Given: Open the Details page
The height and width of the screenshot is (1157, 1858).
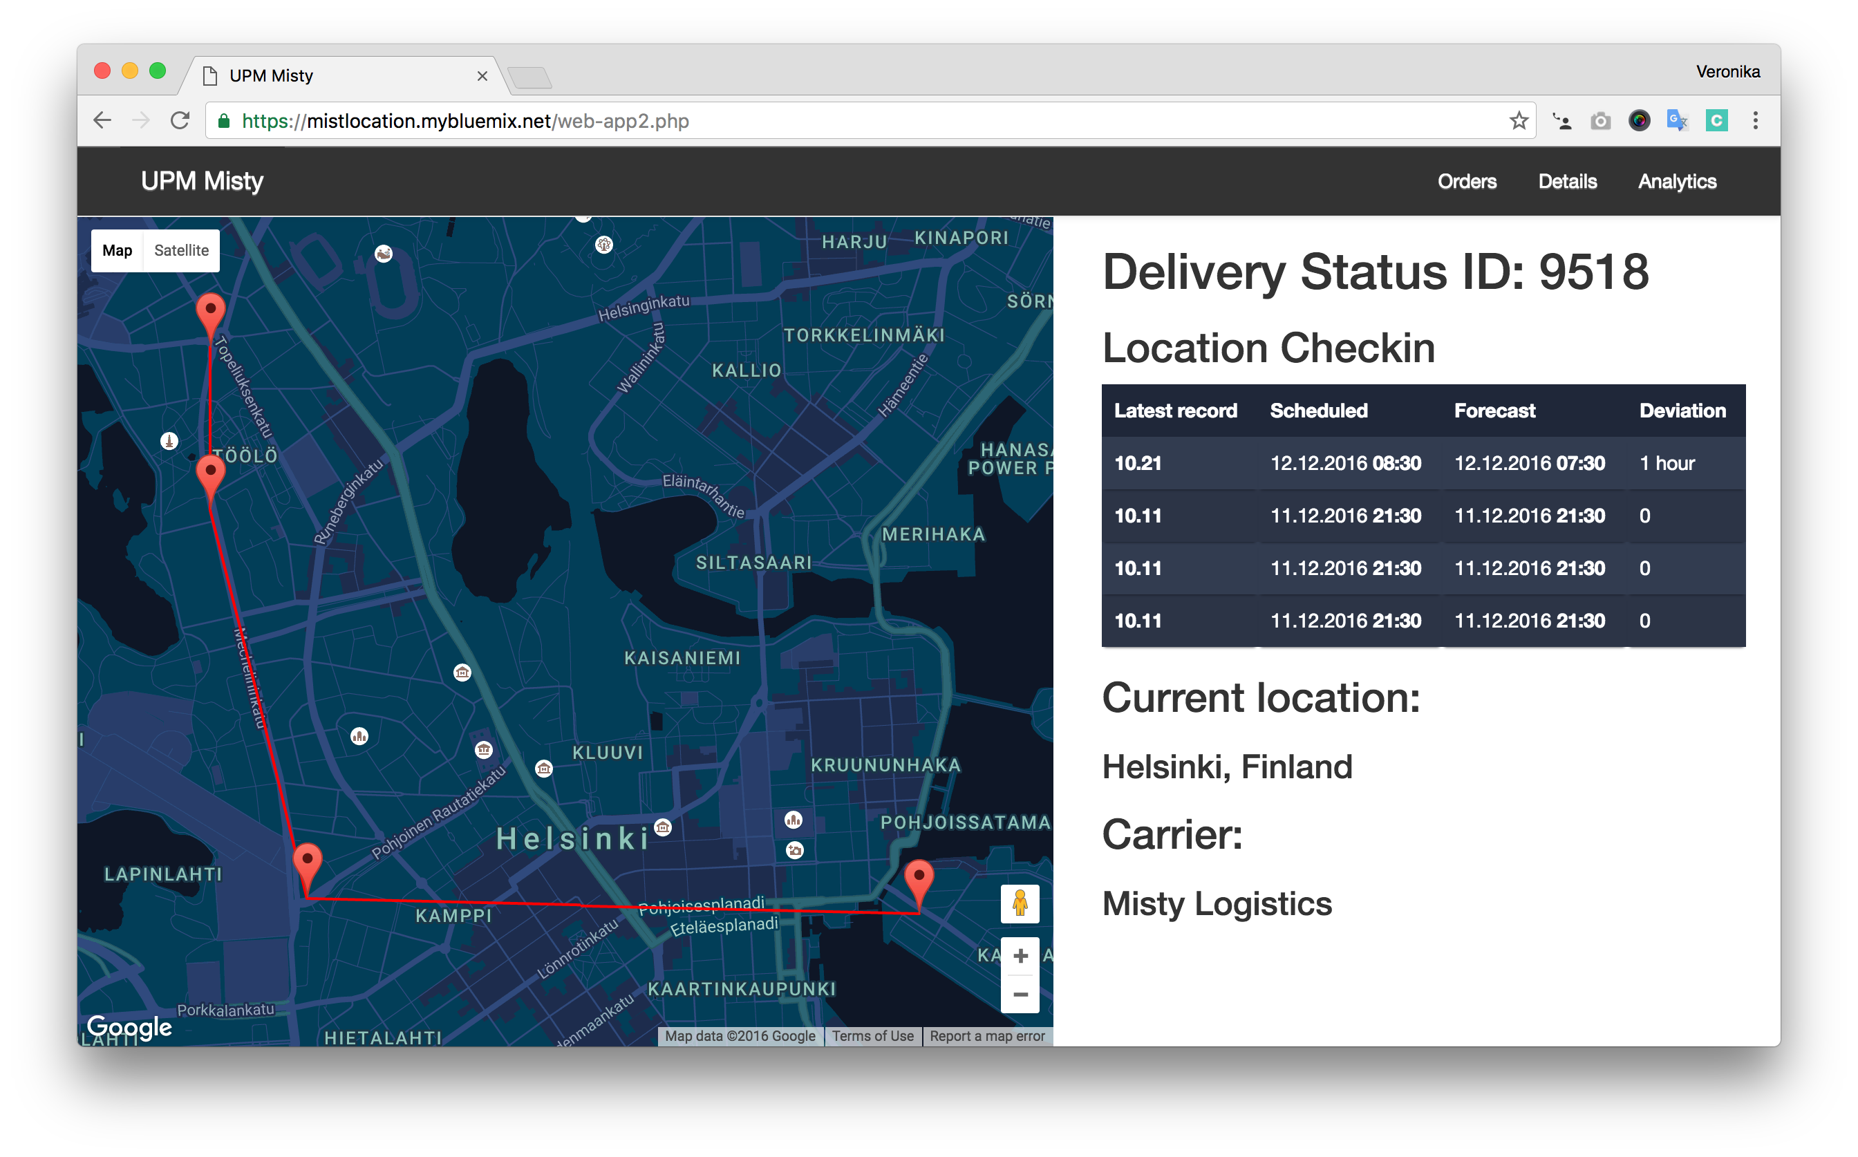Looking at the screenshot, I should pos(1567,181).
